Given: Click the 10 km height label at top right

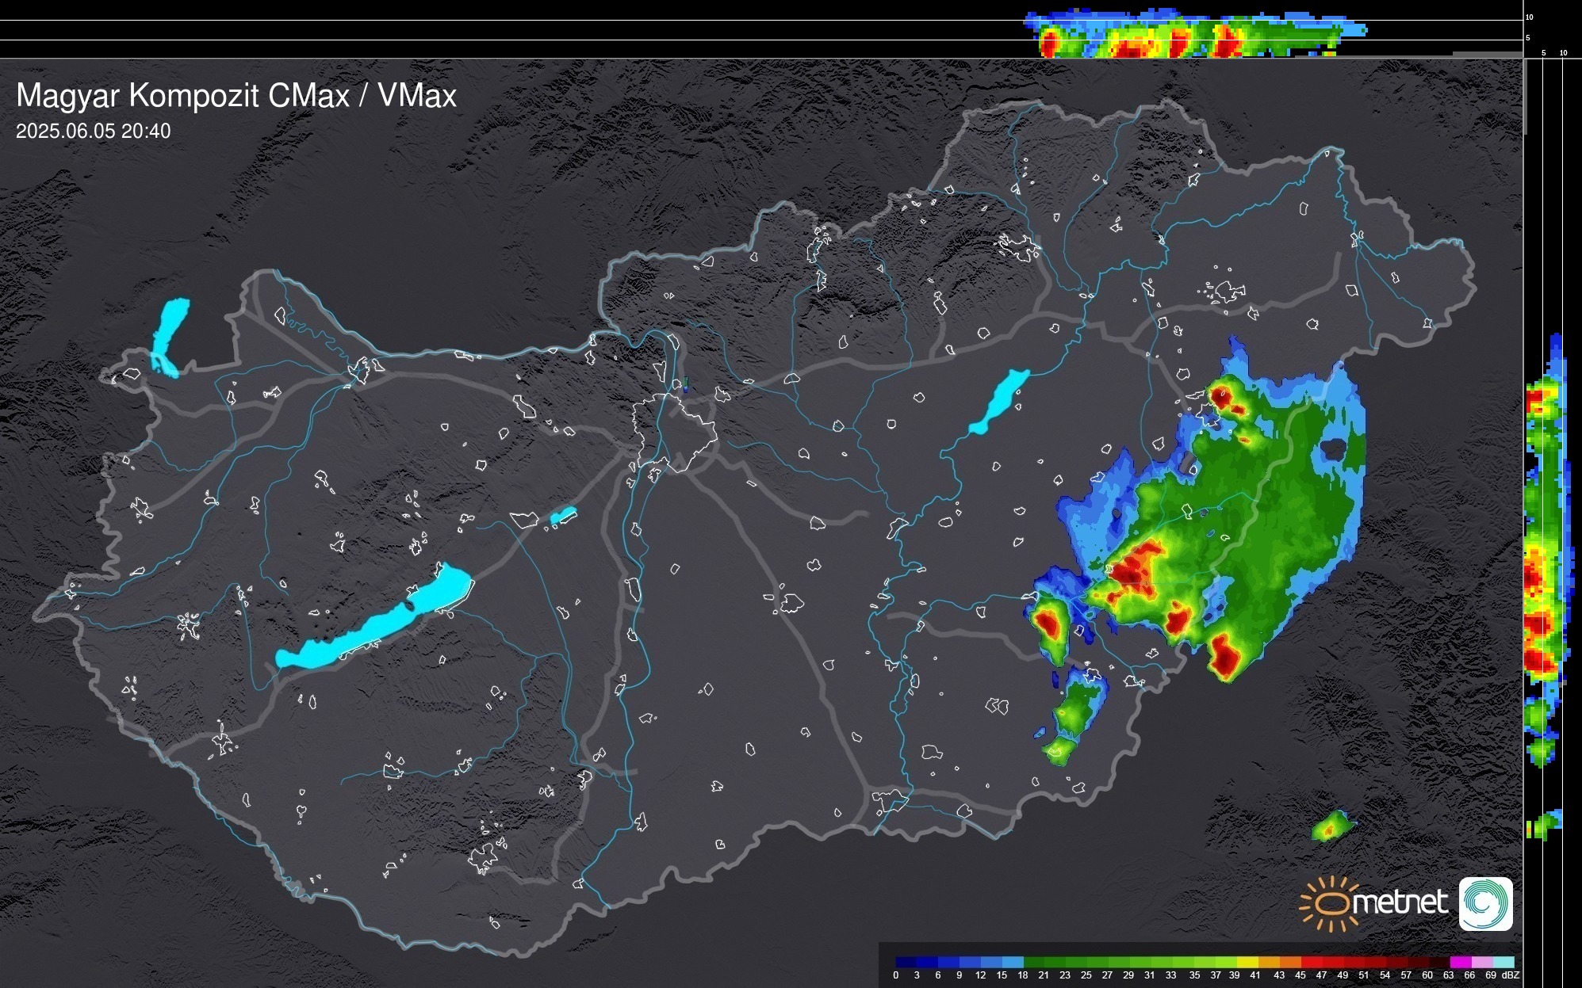Looking at the screenshot, I should click(x=1530, y=17).
